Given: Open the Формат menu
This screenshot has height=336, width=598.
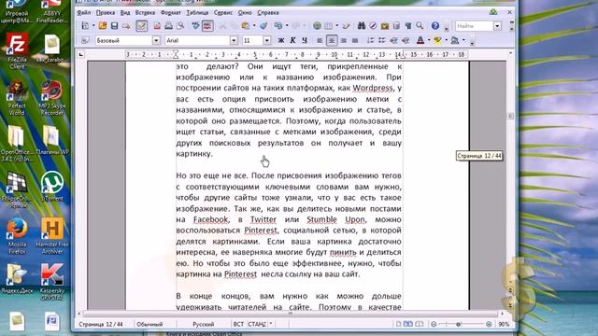Looking at the screenshot, I should click(x=170, y=12).
